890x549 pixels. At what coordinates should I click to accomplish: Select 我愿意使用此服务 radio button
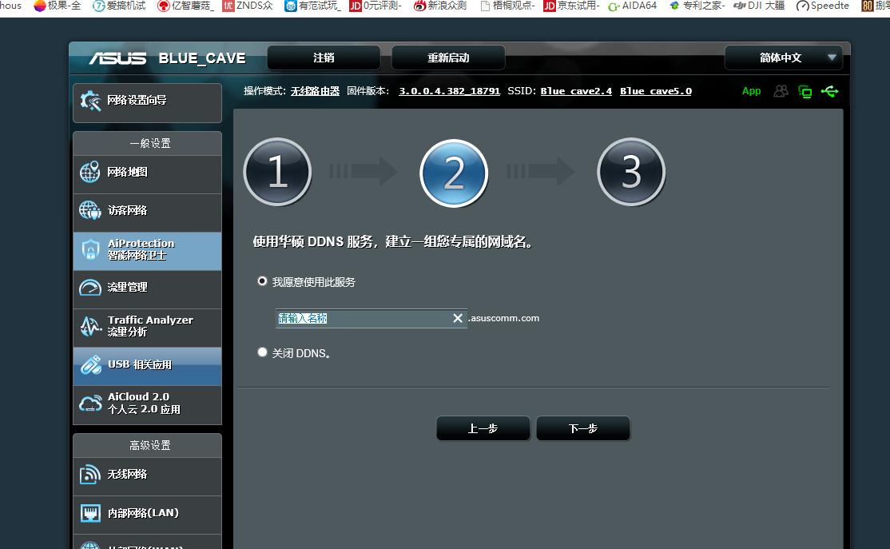coord(262,281)
